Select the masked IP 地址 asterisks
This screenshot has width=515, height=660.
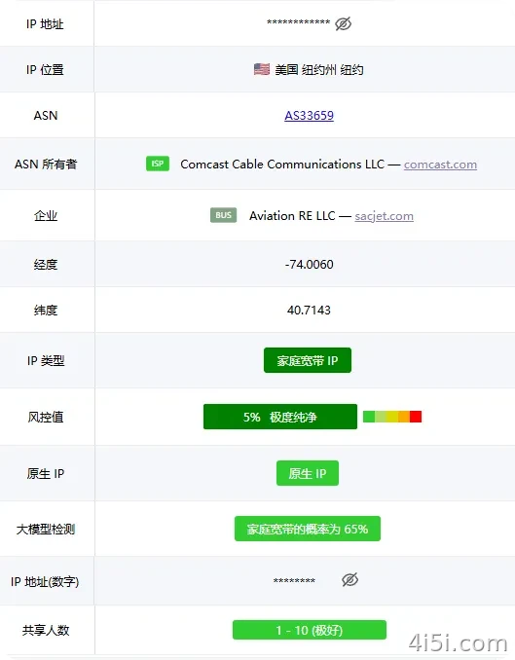(299, 22)
